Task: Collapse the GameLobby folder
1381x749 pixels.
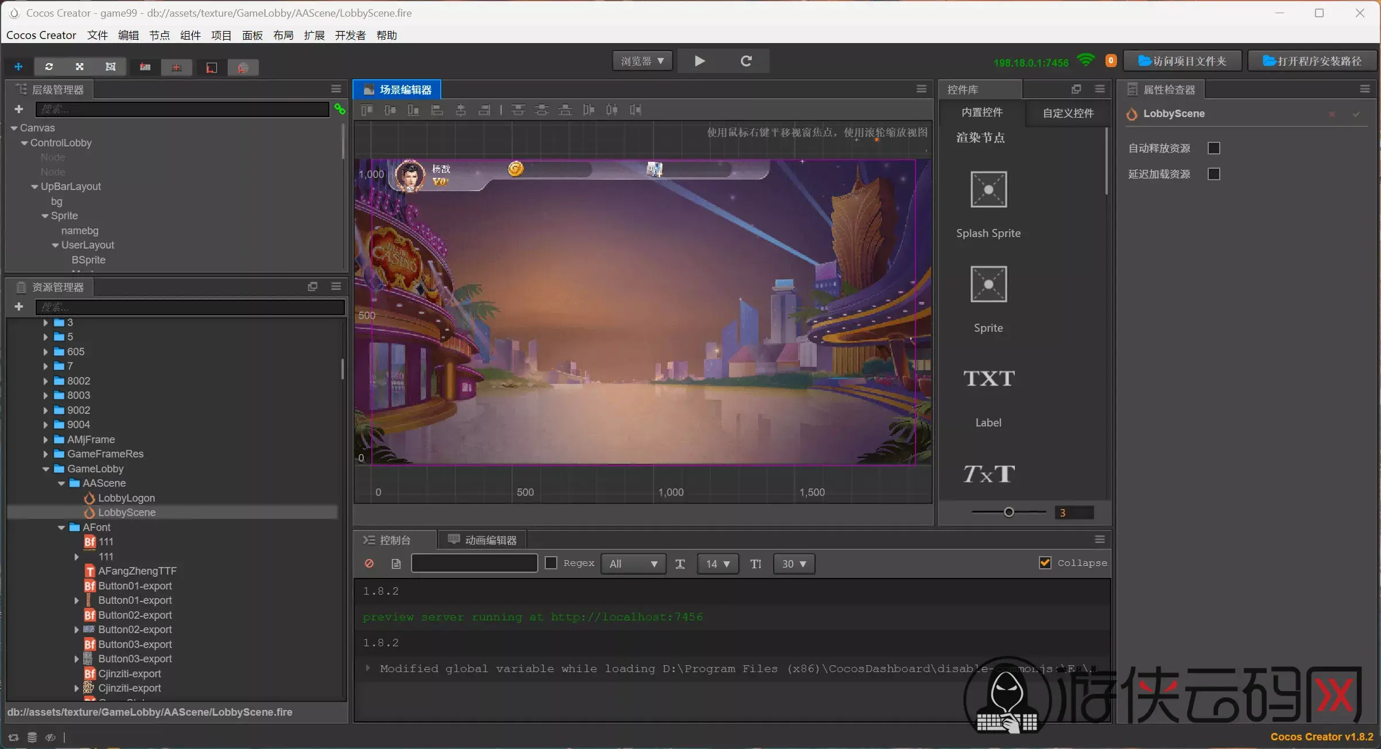Action: 46,469
